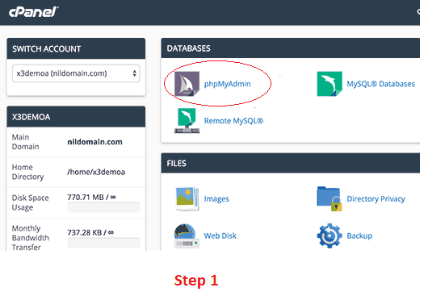
Task: Open the Remote MySQL® link
Action: pyautogui.click(x=233, y=121)
